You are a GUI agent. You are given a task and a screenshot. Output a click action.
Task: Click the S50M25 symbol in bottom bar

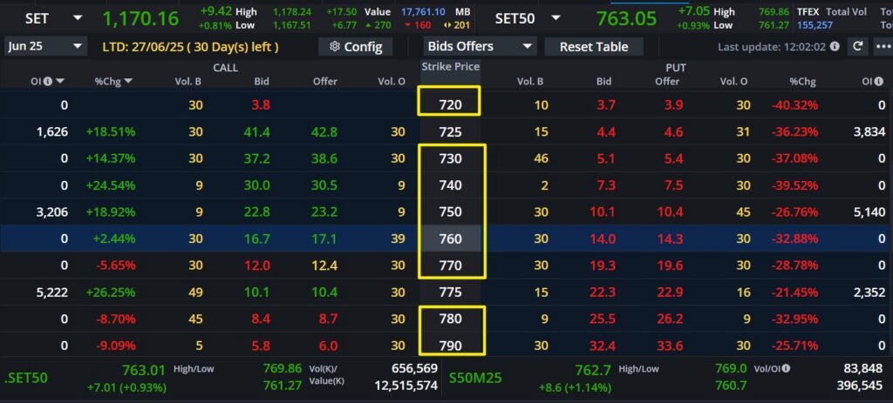click(x=475, y=379)
